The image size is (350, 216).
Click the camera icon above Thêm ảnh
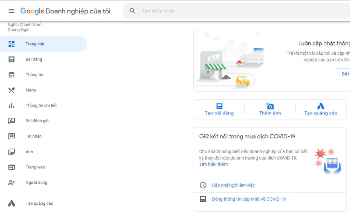[270, 106]
